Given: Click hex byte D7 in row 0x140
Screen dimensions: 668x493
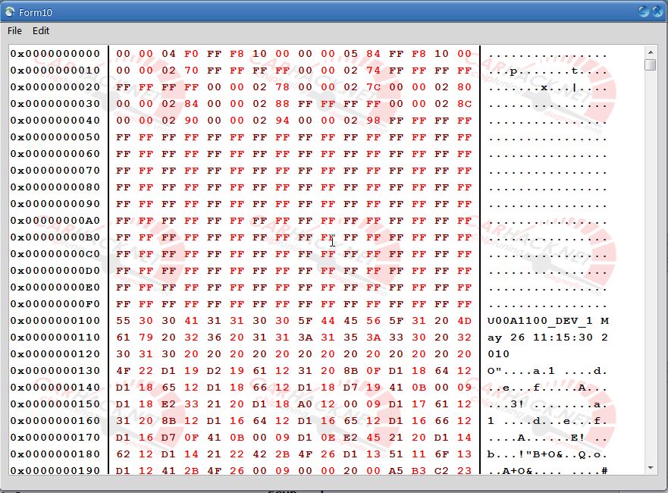Looking at the screenshot, I should [x=350, y=388].
